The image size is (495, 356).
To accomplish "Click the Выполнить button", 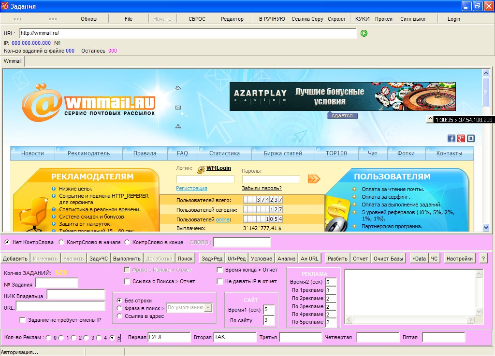I will pos(127,259).
